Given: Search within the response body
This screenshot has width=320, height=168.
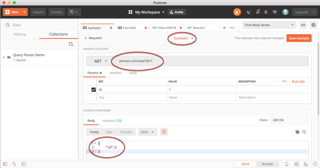Looking at the screenshot, I should tap(304, 132).
